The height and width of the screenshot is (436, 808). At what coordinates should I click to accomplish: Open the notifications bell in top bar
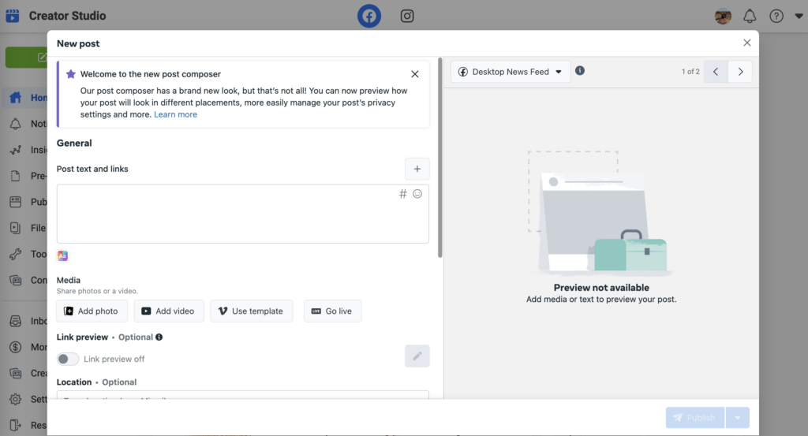[750, 16]
